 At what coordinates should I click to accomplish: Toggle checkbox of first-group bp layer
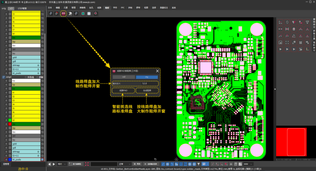(x=6, y=42)
